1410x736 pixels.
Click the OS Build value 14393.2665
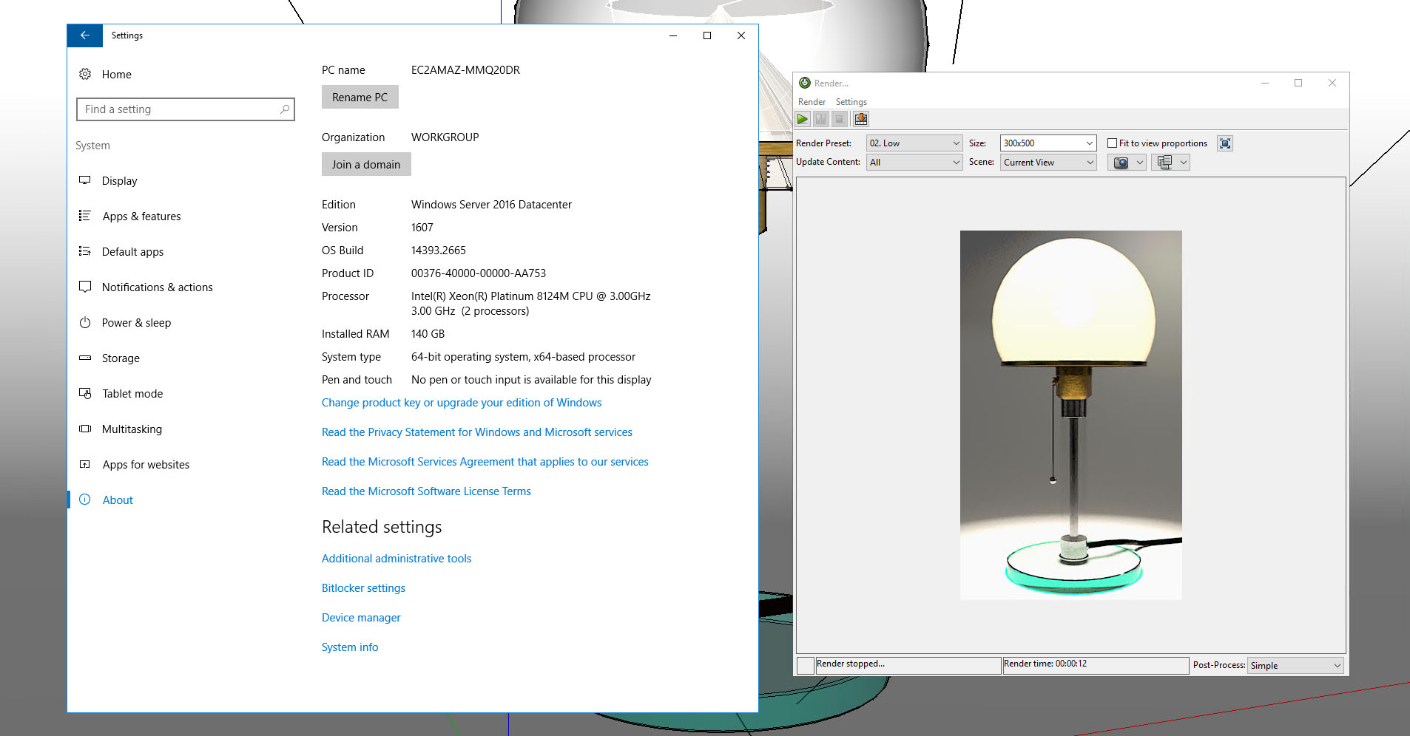click(439, 251)
